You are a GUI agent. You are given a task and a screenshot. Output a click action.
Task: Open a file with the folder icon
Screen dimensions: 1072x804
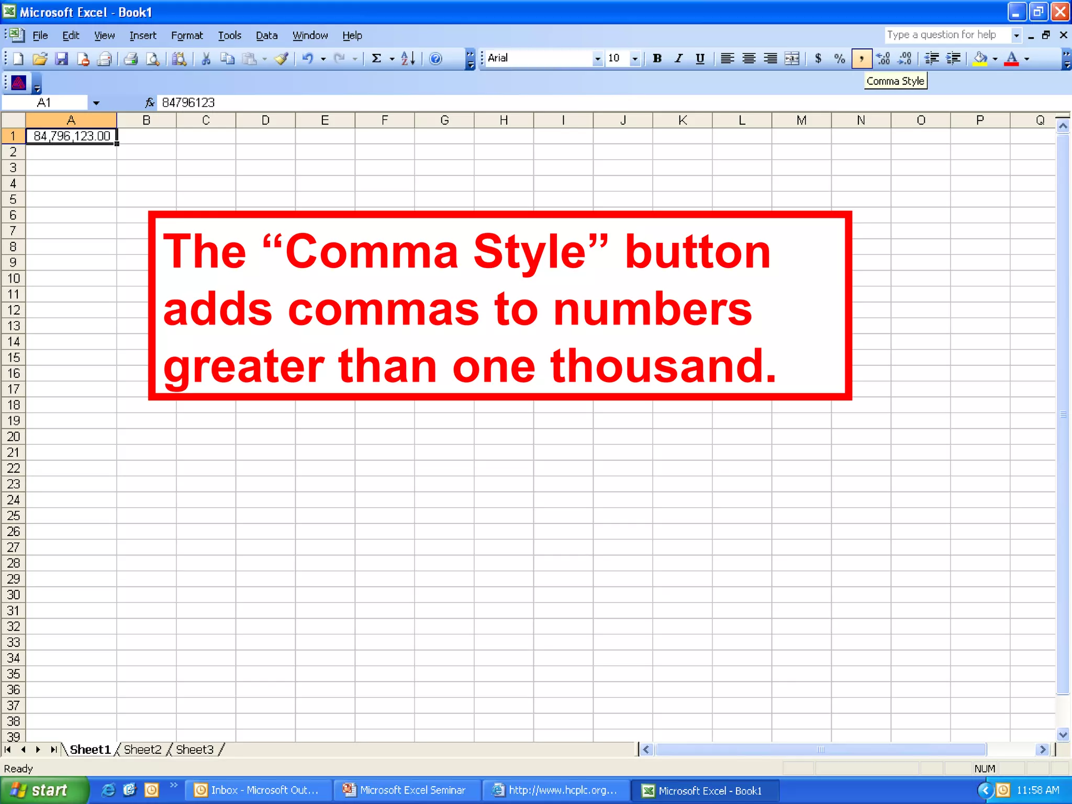click(x=40, y=59)
